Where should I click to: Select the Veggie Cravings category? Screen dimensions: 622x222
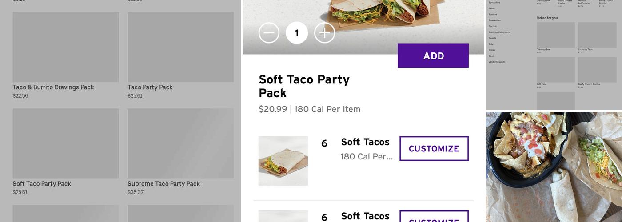coord(497,62)
